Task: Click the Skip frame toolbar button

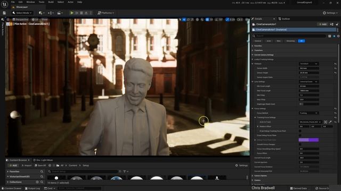Action: tap(77, 13)
